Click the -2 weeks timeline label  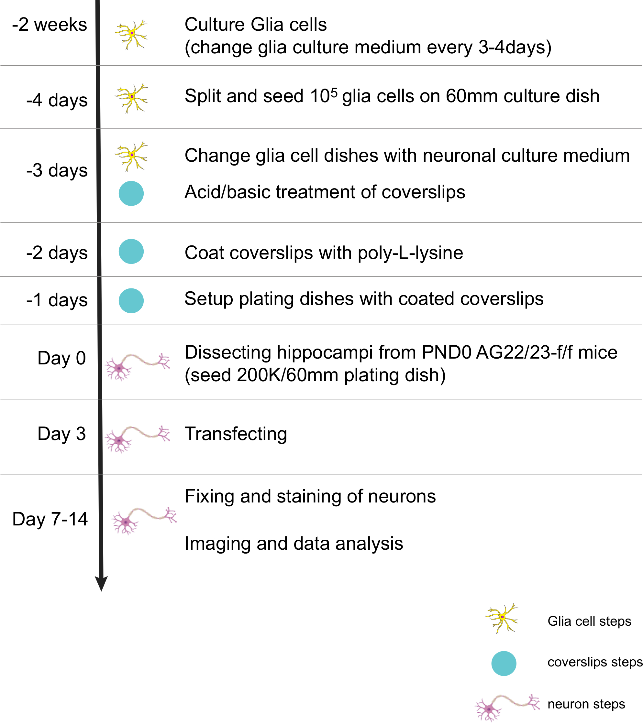tap(50, 25)
